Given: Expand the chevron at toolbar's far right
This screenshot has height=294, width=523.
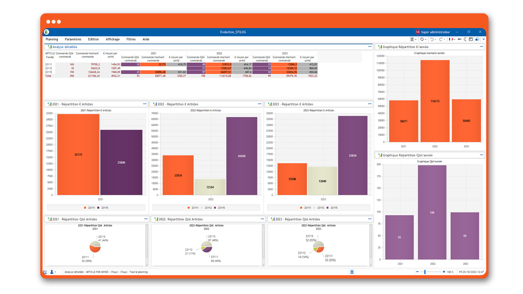Looking at the screenshot, I should pyautogui.click(x=484, y=39).
